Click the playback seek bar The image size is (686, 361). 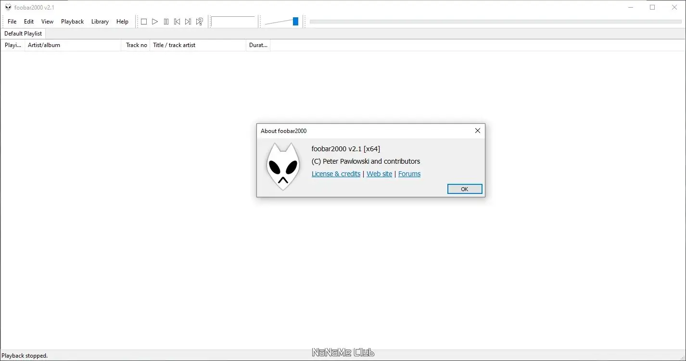coord(495,22)
